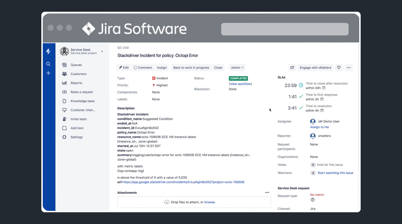This screenshot has width=402, height=224.
Task: Open the Attachments section options menu
Action: click(x=267, y=193)
